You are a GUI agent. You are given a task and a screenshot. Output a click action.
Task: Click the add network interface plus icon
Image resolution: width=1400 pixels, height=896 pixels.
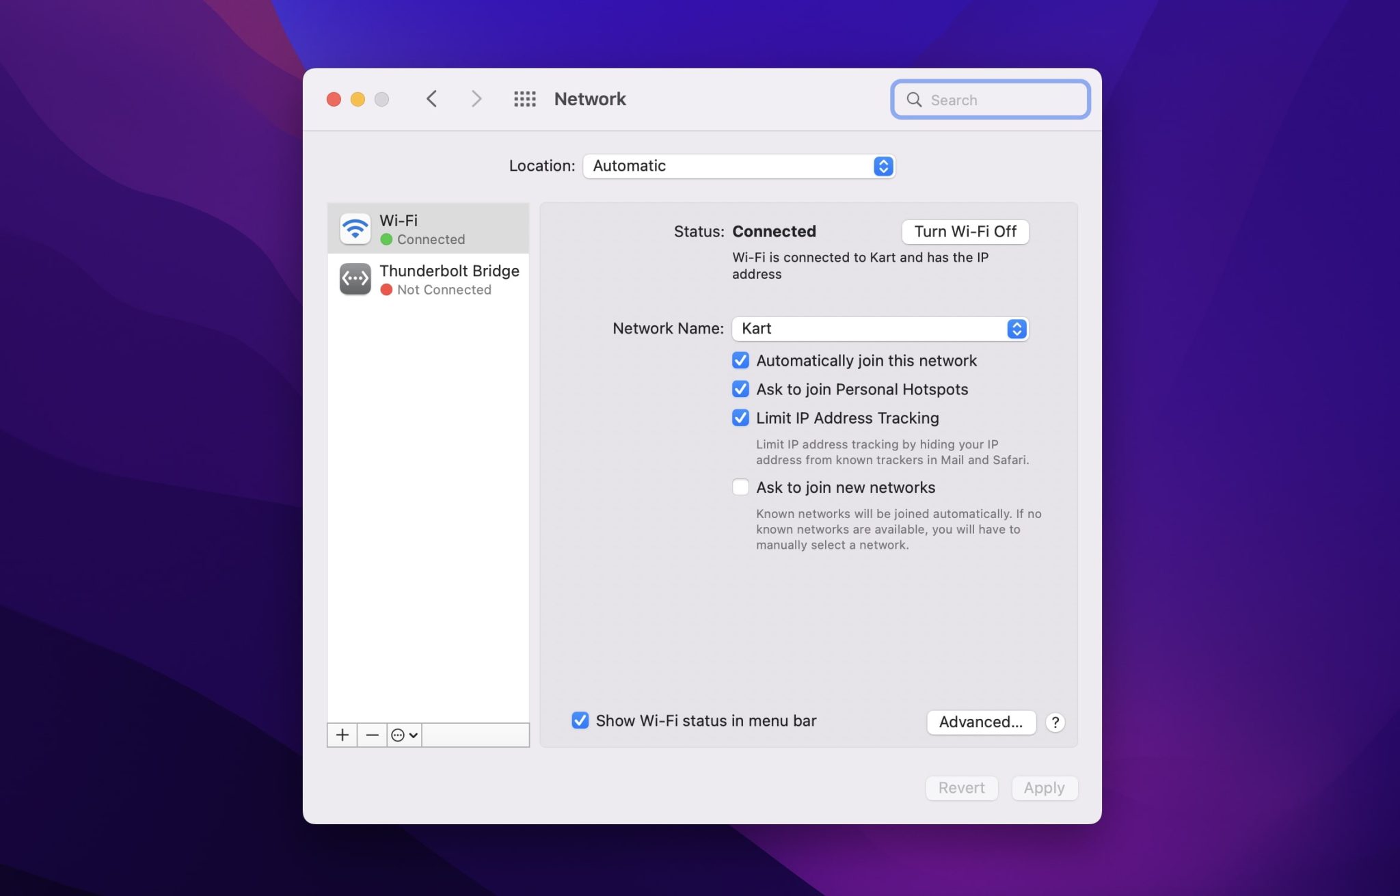click(342, 734)
